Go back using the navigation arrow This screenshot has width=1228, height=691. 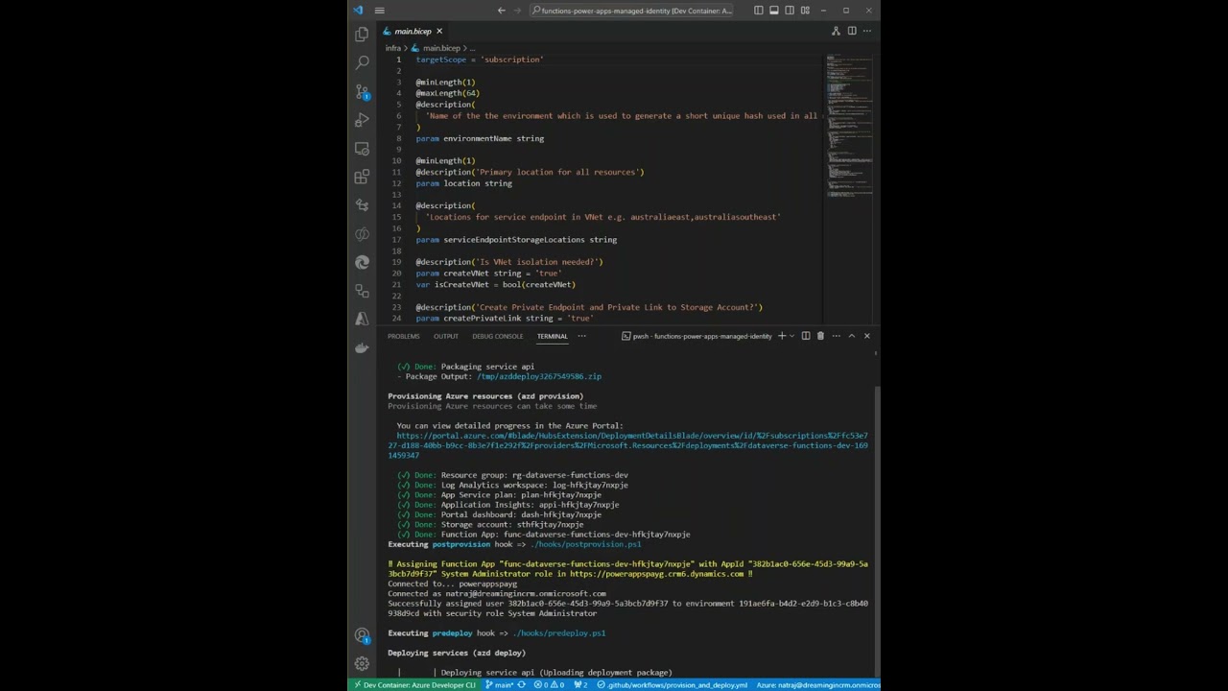[x=501, y=11]
